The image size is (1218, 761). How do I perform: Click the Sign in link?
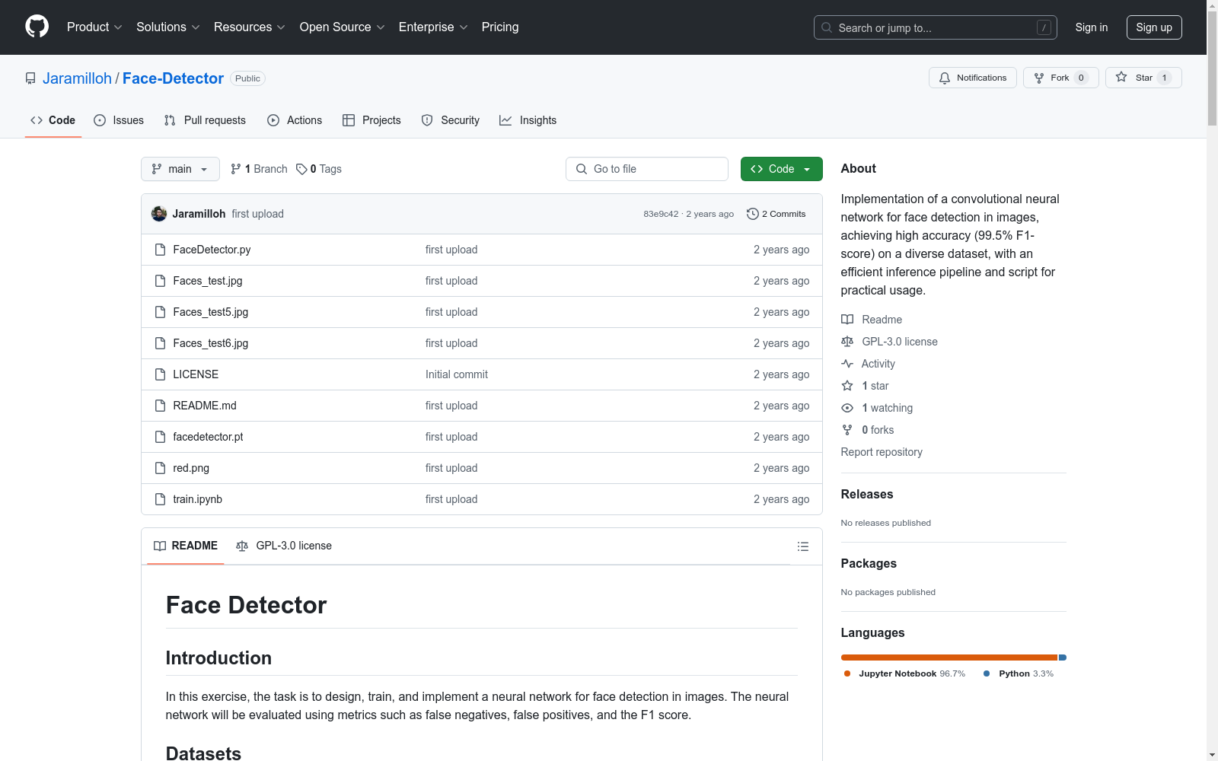1092,27
